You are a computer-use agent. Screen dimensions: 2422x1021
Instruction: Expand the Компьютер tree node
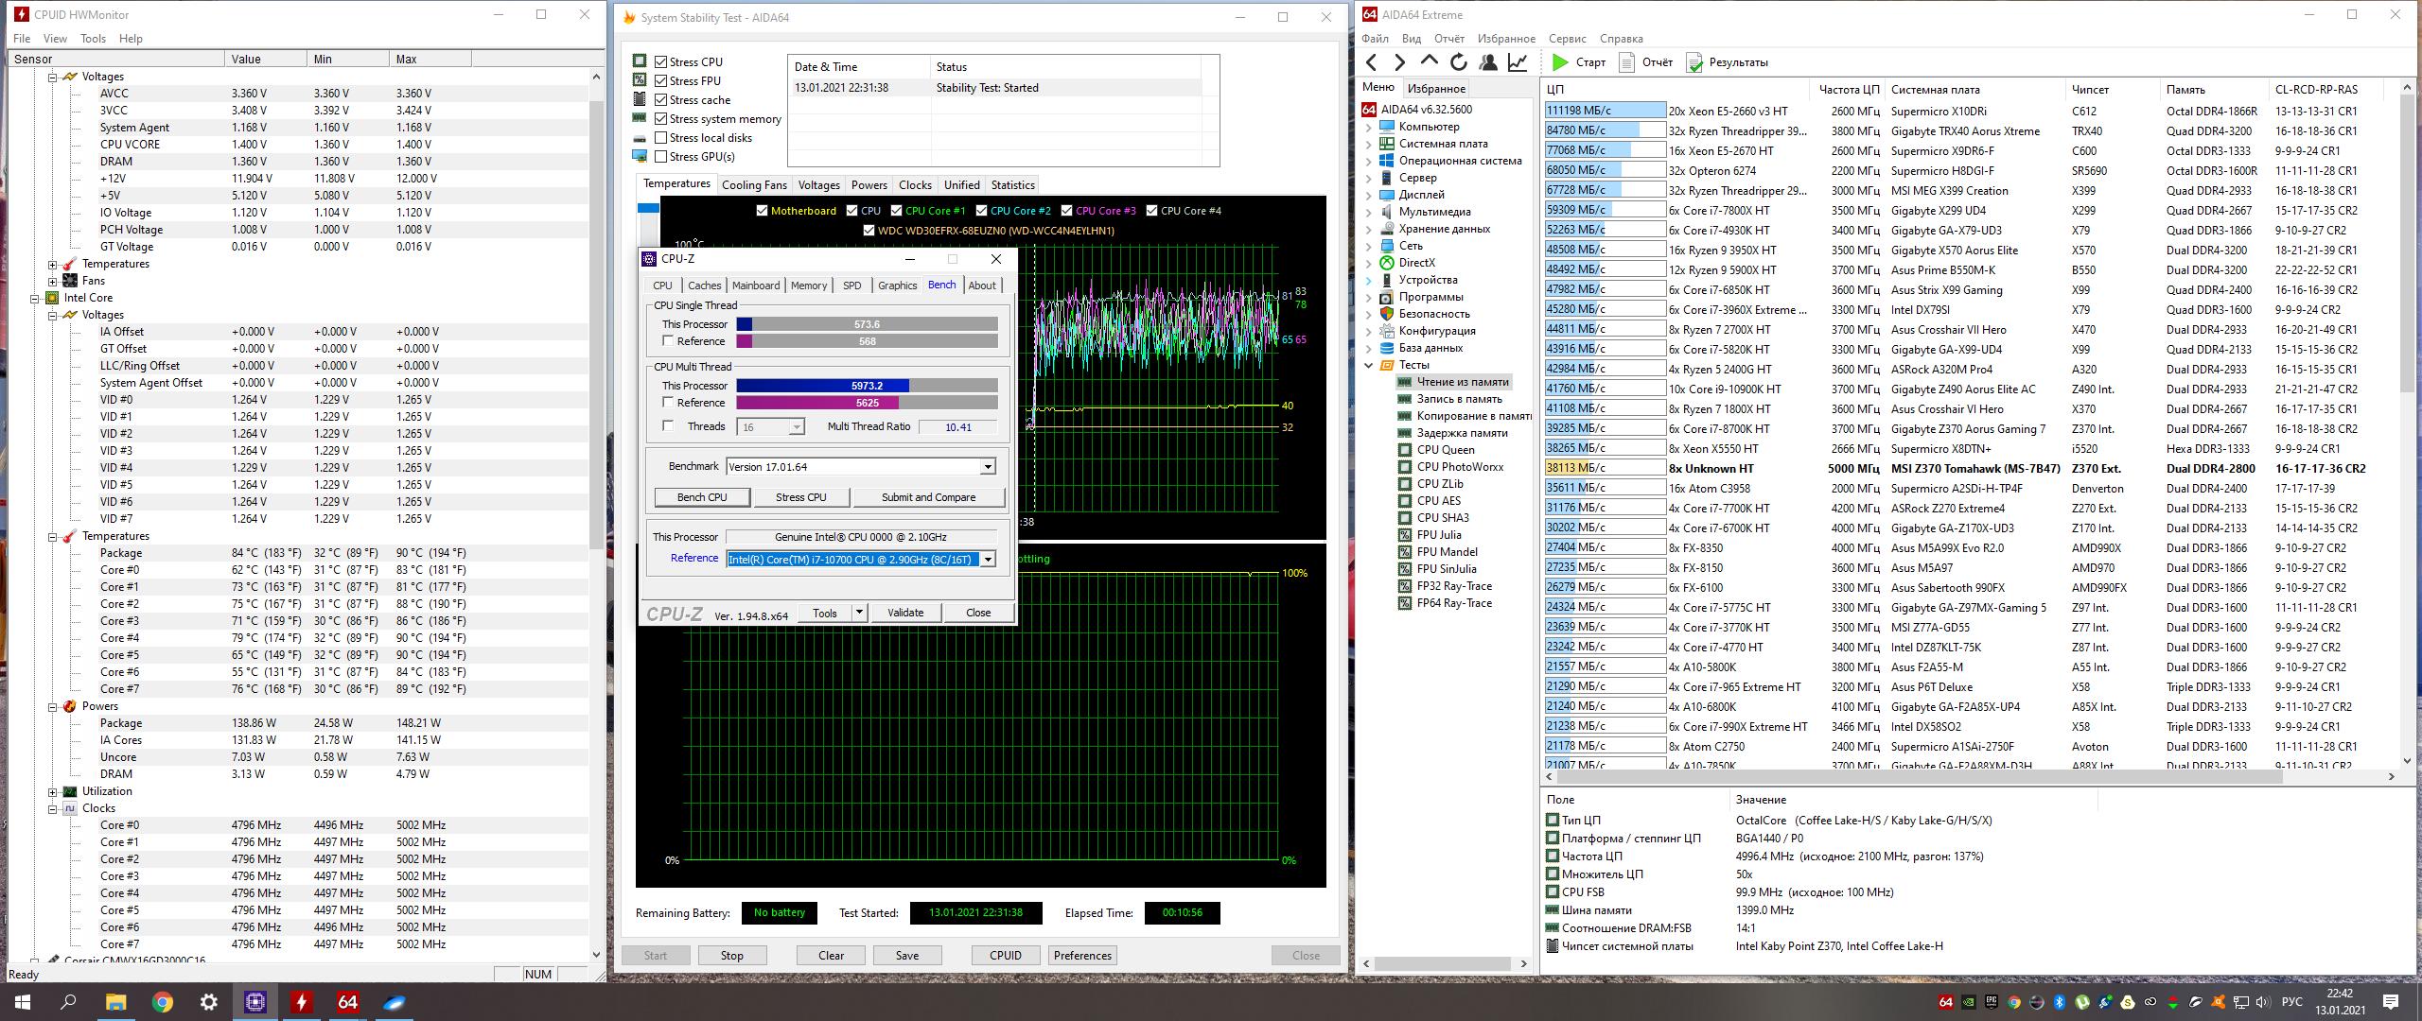click(1368, 127)
